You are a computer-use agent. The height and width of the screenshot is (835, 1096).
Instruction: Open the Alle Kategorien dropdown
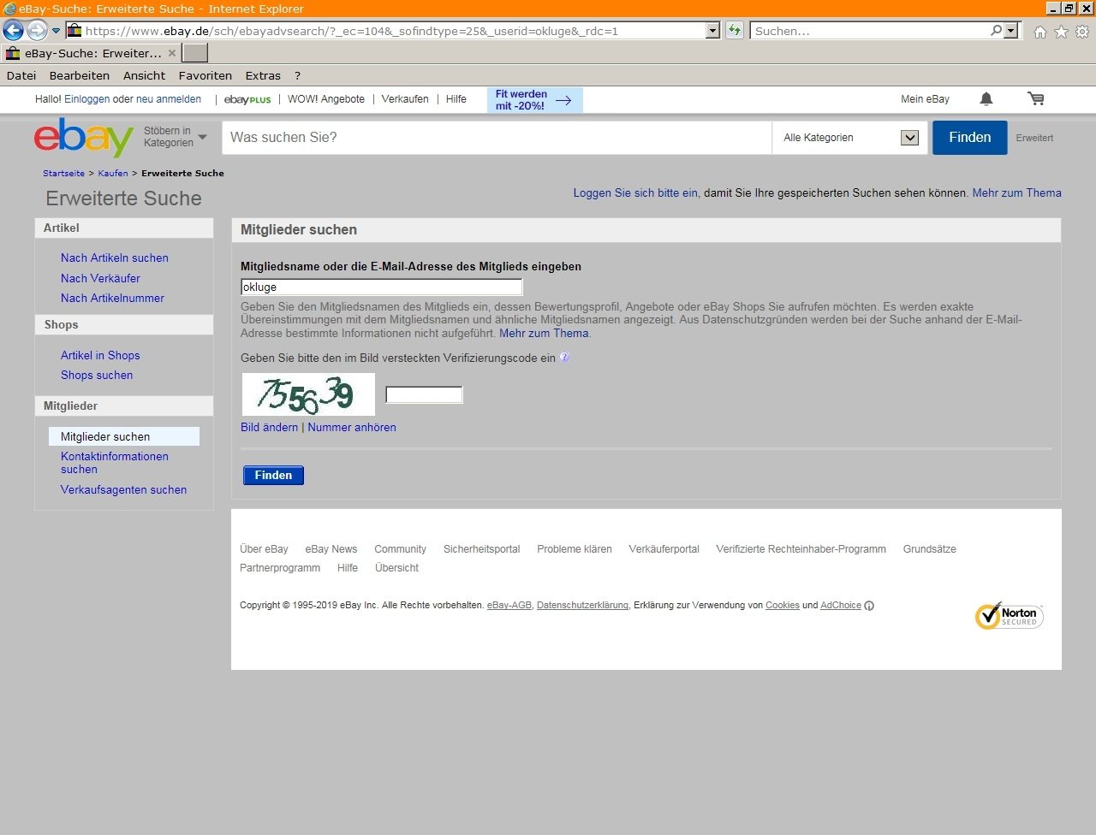pyautogui.click(x=850, y=138)
